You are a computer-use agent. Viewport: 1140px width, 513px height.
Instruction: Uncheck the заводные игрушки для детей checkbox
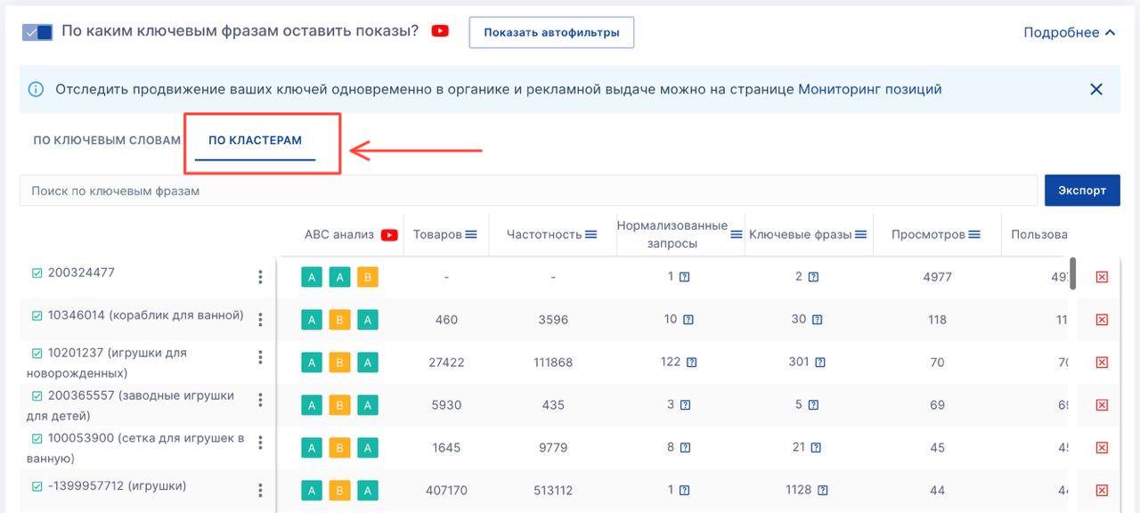(x=37, y=396)
